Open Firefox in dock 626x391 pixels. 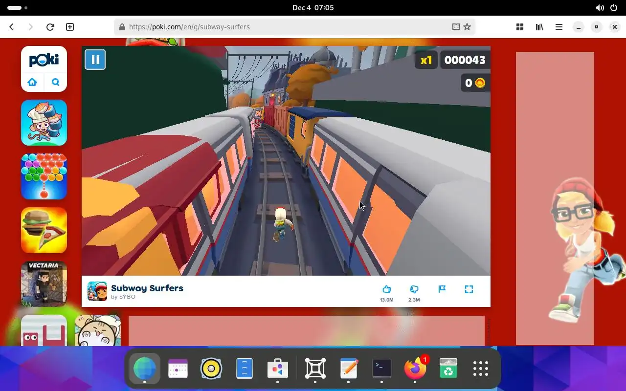(x=415, y=369)
